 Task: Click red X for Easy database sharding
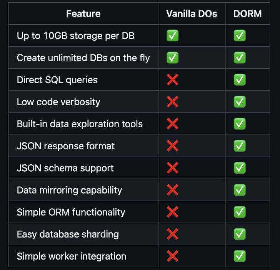172,234
